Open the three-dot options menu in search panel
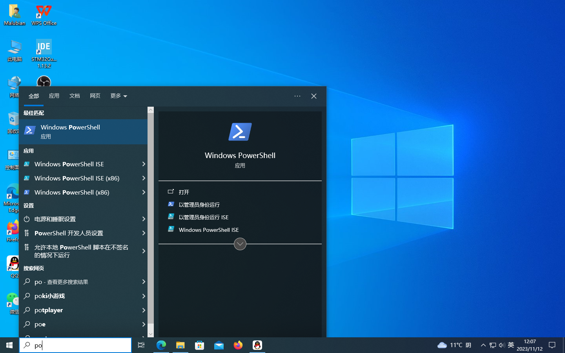 pos(297,96)
